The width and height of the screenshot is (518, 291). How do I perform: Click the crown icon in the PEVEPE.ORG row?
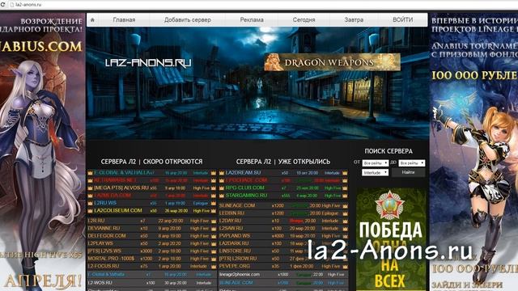(x=345, y=266)
